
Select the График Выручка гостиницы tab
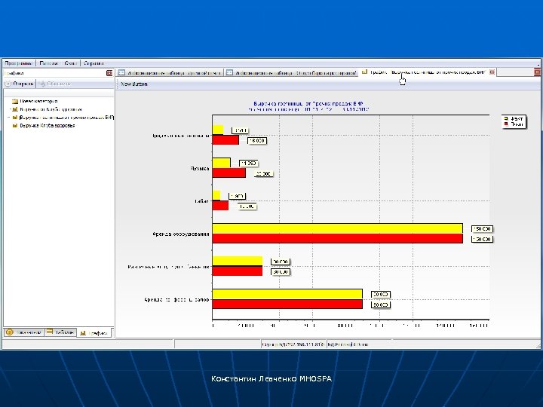pyautogui.click(x=428, y=72)
